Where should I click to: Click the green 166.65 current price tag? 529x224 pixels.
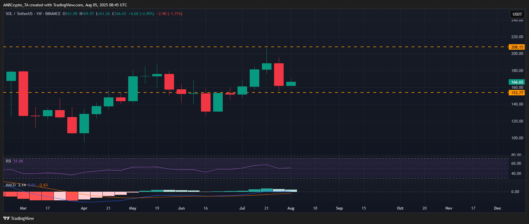click(517, 82)
